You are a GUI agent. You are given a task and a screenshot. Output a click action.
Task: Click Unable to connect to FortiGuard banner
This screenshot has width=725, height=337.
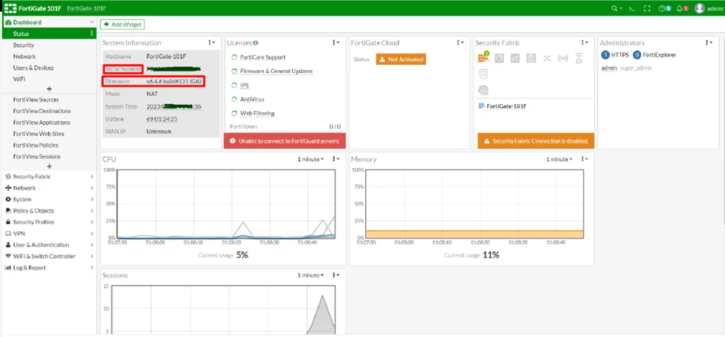click(x=285, y=141)
